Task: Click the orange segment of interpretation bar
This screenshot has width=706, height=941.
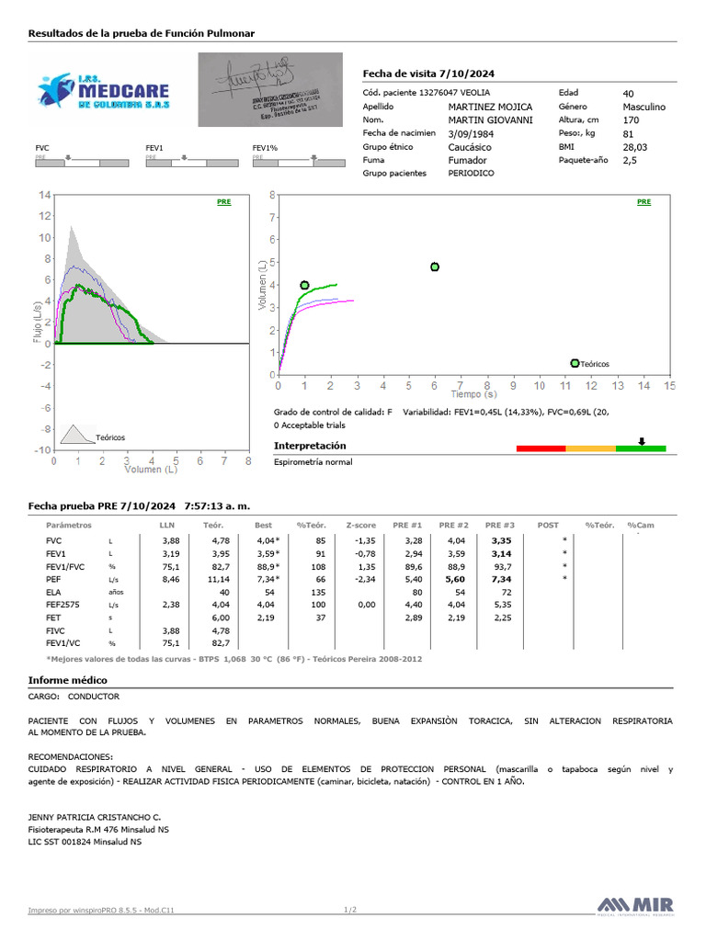Action: 591,448
